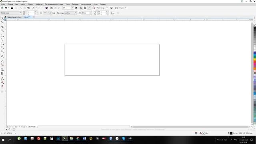Select the Freehand drawing tool
Viewport: 256px width, 144px height.
(2, 36)
